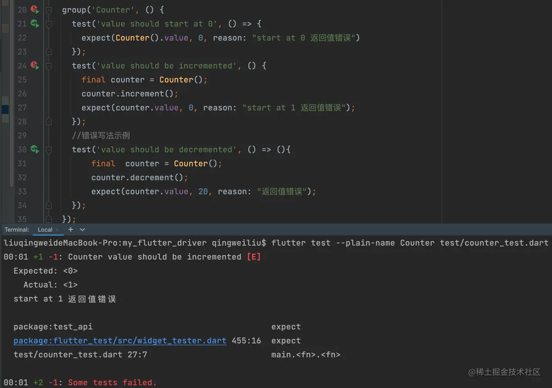Click 'counter.increment();' on line 26
The height and width of the screenshot is (388, 552).
(x=130, y=94)
